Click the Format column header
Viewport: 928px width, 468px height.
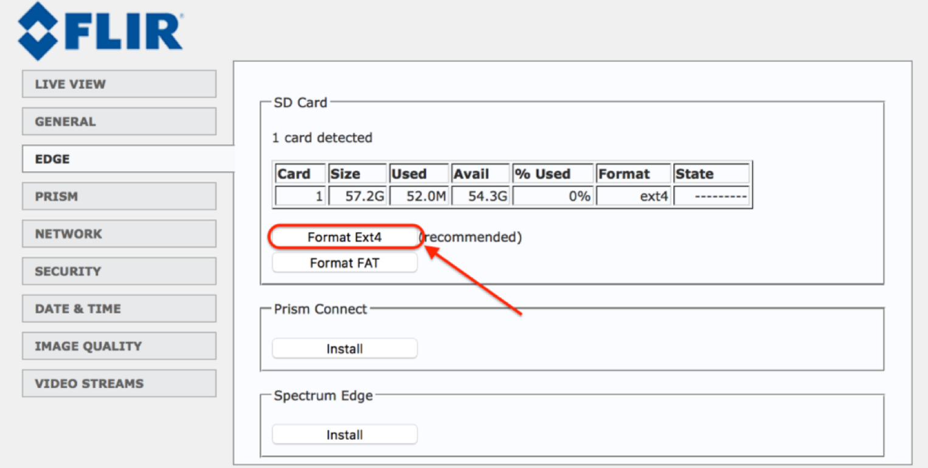coord(634,174)
